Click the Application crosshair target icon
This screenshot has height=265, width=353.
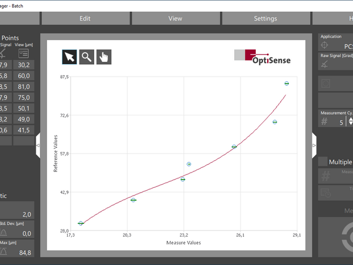pos(324,45)
